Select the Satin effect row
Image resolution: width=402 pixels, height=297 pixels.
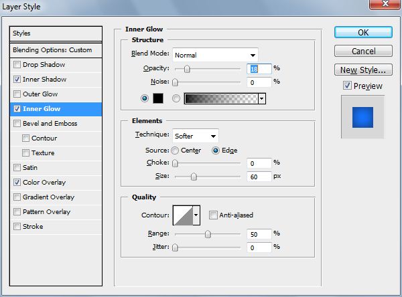pyautogui.click(x=56, y=168)
